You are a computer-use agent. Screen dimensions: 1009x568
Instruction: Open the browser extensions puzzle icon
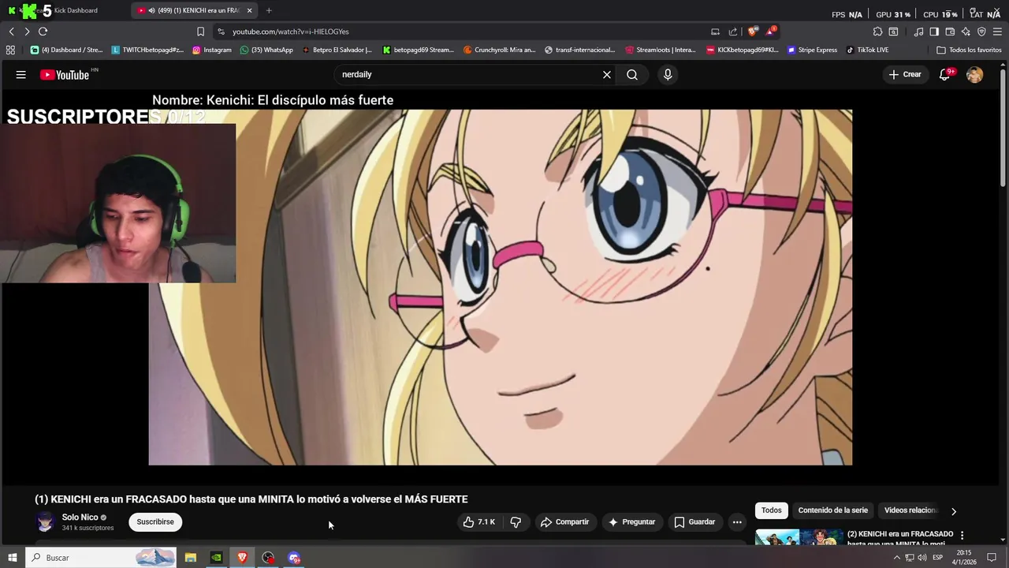[877, 32]
